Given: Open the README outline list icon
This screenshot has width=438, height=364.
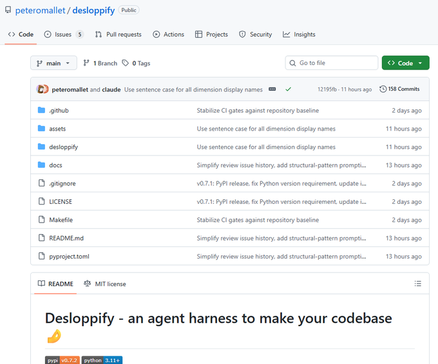Looking at the screenshot, I should 418,284.
